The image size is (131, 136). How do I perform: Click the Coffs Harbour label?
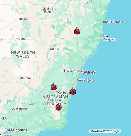pyautogui.click(x=114, y=22)
